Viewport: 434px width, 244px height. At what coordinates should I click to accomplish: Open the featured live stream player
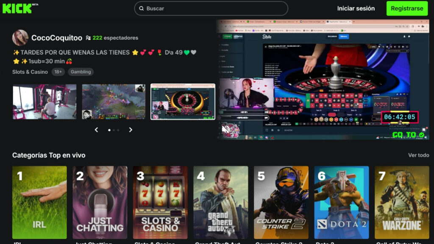(x=323, y=79)
